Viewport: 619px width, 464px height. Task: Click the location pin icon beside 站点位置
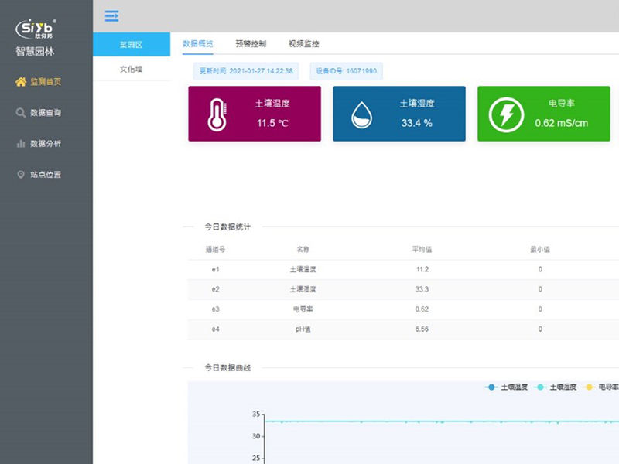point(21,175)
